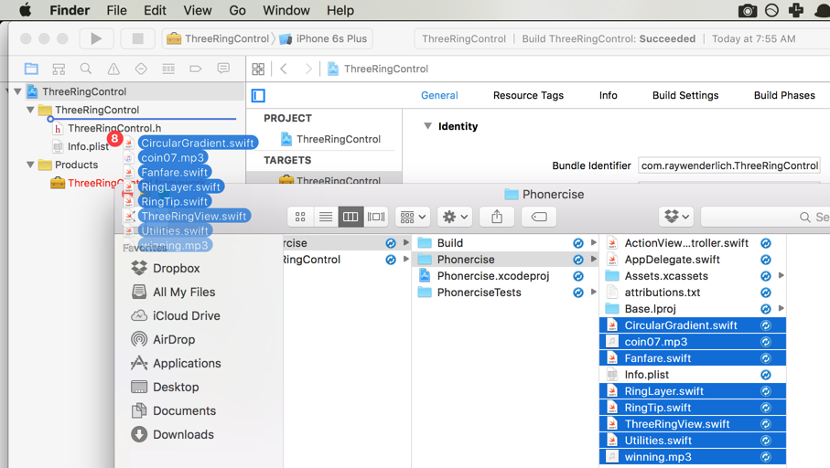Open Documents in Finder sidebar
Viewport: 830px width, 468px height.
click(x=173, y=411)
